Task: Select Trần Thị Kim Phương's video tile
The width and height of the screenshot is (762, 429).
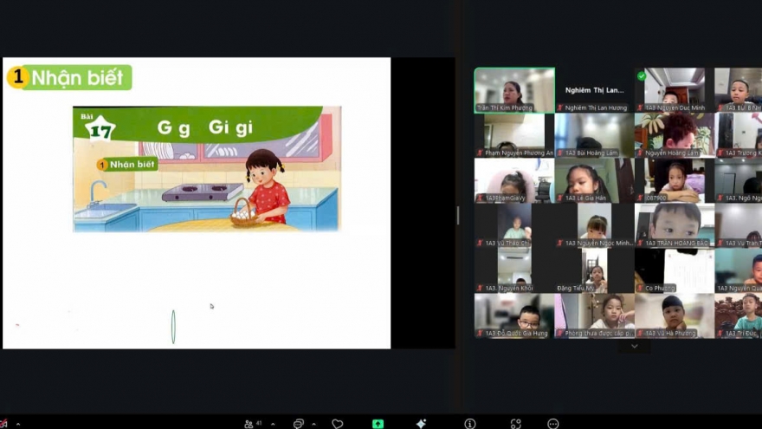Action: click(x=514, y=89)
